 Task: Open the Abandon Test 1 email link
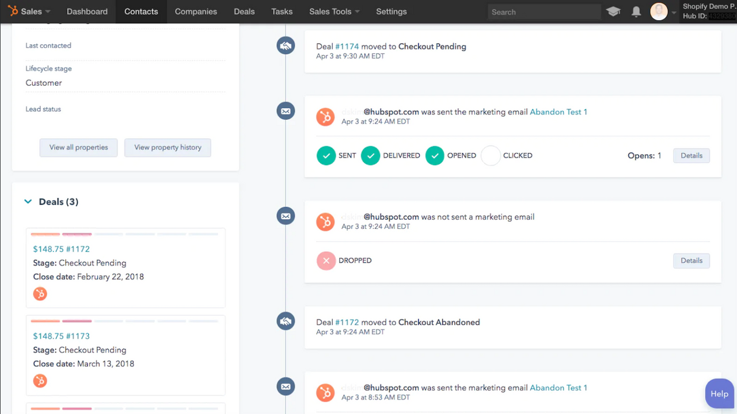[558, 112]
